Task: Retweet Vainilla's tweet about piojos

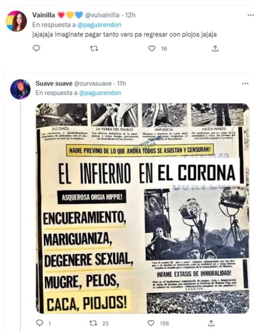Action: (x=94, y=49)
